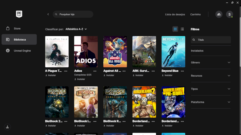The image size is (241, 135).
Task: Open Borderlands 2 cover thumbnail
Action: coord(144,102)
